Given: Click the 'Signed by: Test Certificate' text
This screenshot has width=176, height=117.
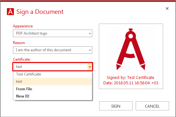Looking at the screenshot, I should pyautogui.click(x=130, y=78).
